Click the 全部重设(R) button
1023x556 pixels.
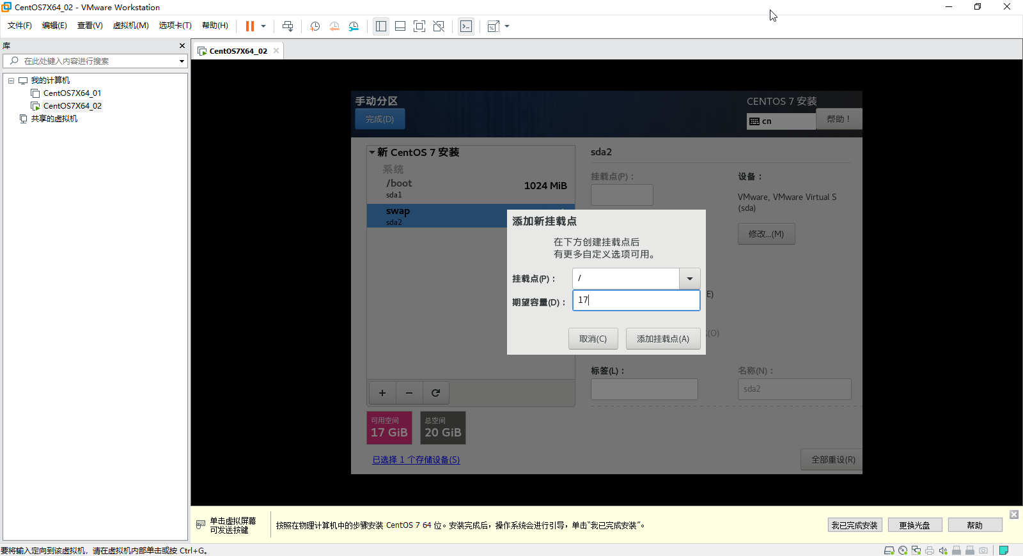(x=832, y=459)
